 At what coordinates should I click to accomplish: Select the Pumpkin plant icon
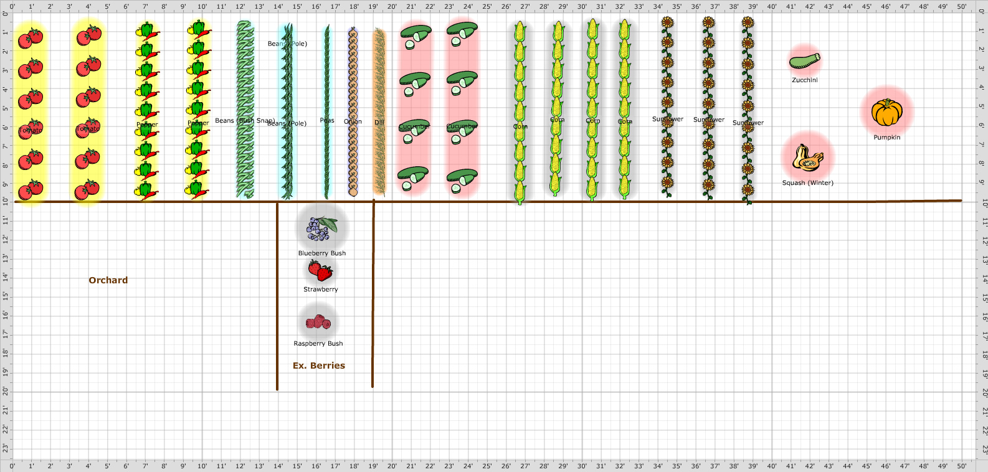(886, 113)
